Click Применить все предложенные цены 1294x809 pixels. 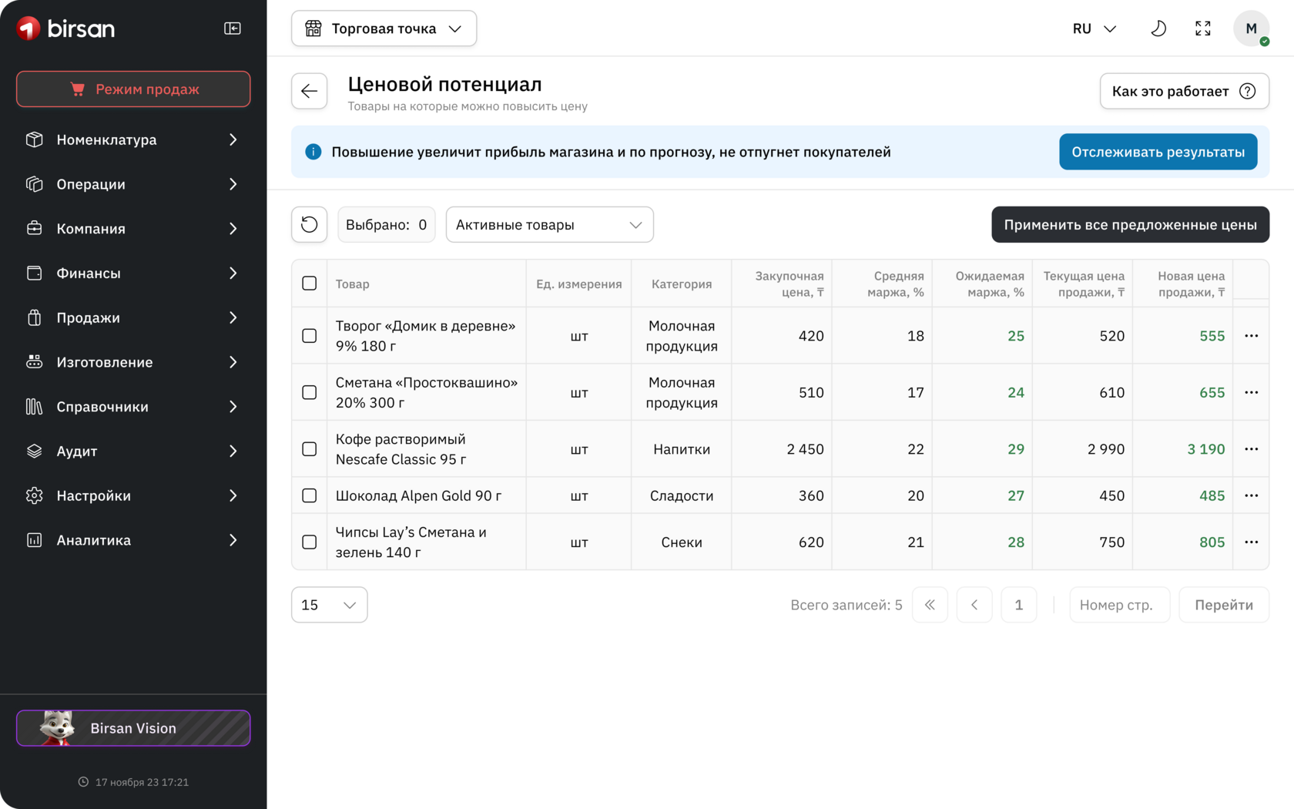tap(1130, 224)
